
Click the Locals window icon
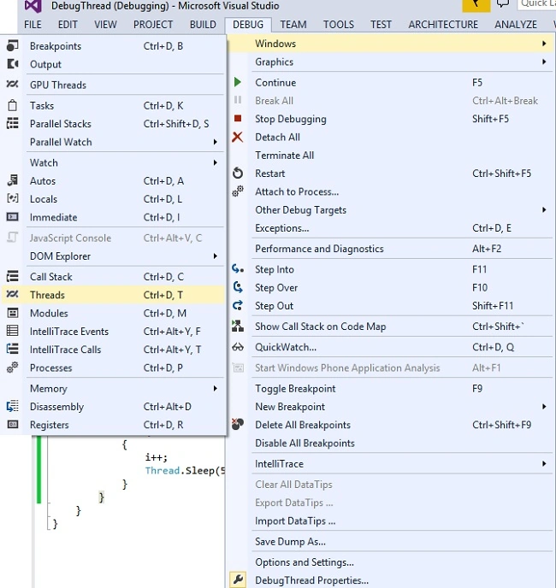pos(12,199)
